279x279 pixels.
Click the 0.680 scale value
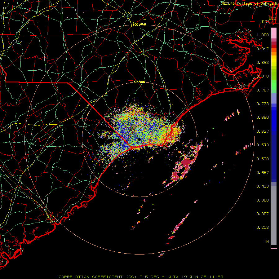pyautogui.click(x=263, y=117)
